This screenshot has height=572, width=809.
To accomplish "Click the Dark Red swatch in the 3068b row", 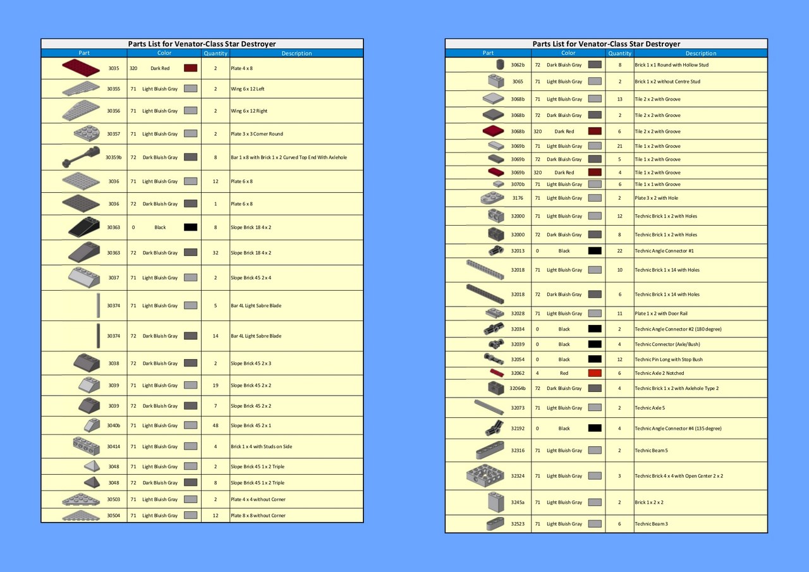I will (x=595, y=131).
